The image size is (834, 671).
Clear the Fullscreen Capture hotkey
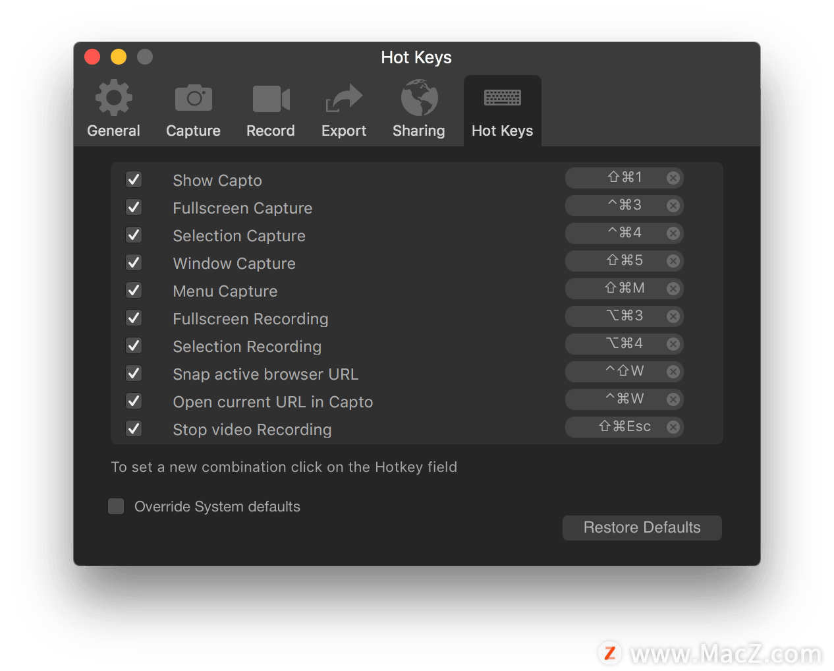(x=673, y=205)
